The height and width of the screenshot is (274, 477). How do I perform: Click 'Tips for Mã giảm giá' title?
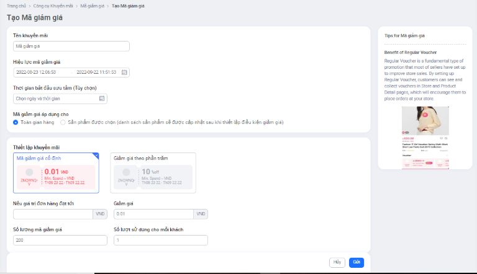coord(404,36)
